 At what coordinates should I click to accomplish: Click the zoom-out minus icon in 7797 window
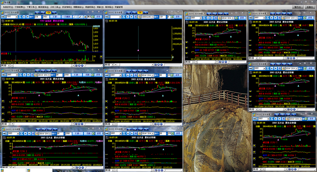(82, 66)
